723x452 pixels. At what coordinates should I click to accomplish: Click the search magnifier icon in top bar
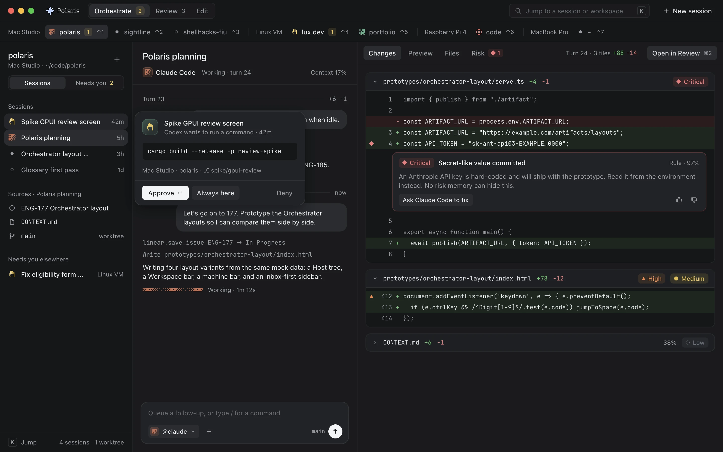point(518,11)
